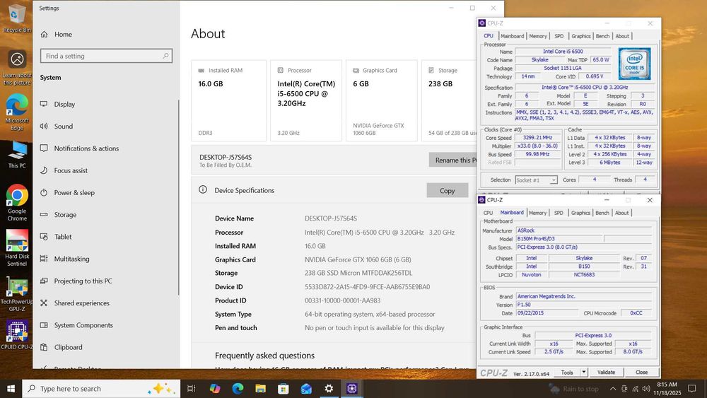Viewport: 707px width, 398px height.
Task: Click the volume icon in system tray
Action: pos(646,389)
